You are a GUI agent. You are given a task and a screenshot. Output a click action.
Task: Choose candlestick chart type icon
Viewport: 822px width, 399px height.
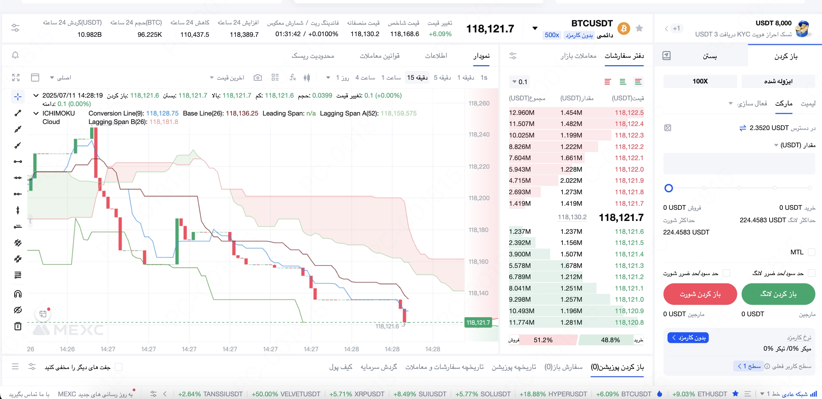coord(307,78)
